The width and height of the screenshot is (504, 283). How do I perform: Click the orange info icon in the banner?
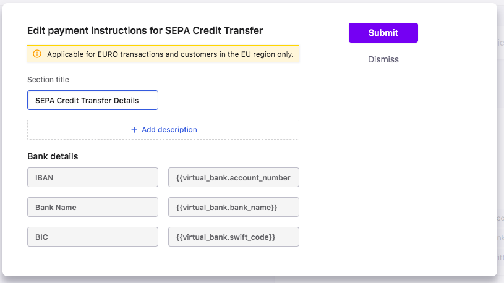(37, 54)
